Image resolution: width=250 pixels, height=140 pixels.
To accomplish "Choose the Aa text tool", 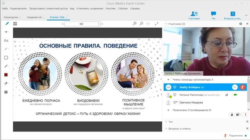I will (6, 40).
